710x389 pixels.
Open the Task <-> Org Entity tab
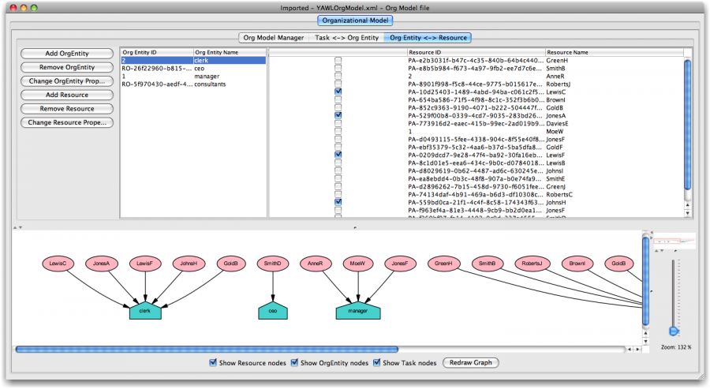(x=346, y=37)
